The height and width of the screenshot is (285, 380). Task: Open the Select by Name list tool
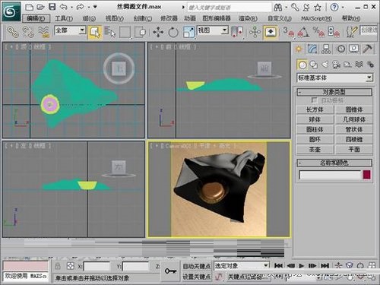click(109, 32)
